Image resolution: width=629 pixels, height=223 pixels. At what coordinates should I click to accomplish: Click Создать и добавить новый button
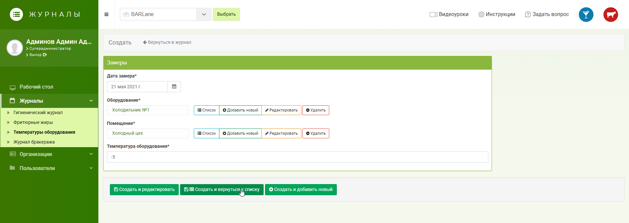[x=301, y=190]
